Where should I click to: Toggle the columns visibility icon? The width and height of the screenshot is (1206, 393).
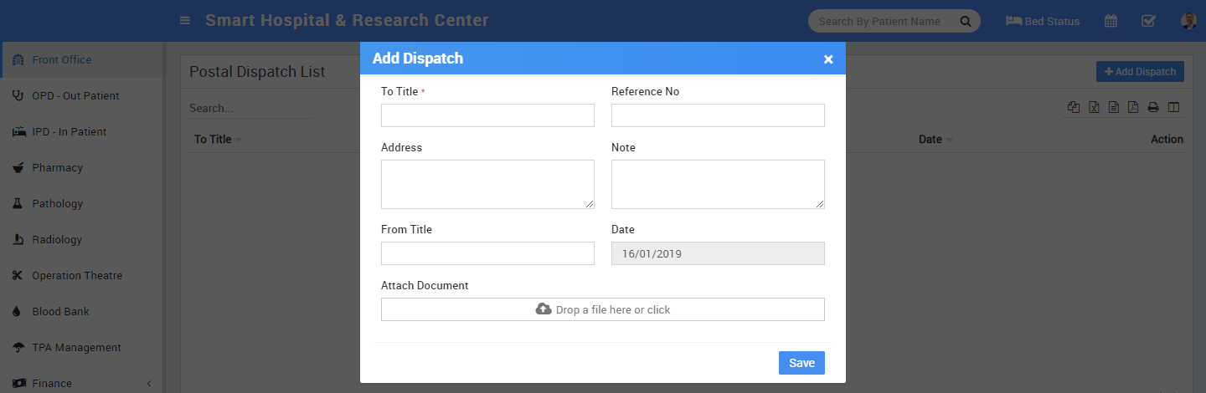coord(1173,107)
